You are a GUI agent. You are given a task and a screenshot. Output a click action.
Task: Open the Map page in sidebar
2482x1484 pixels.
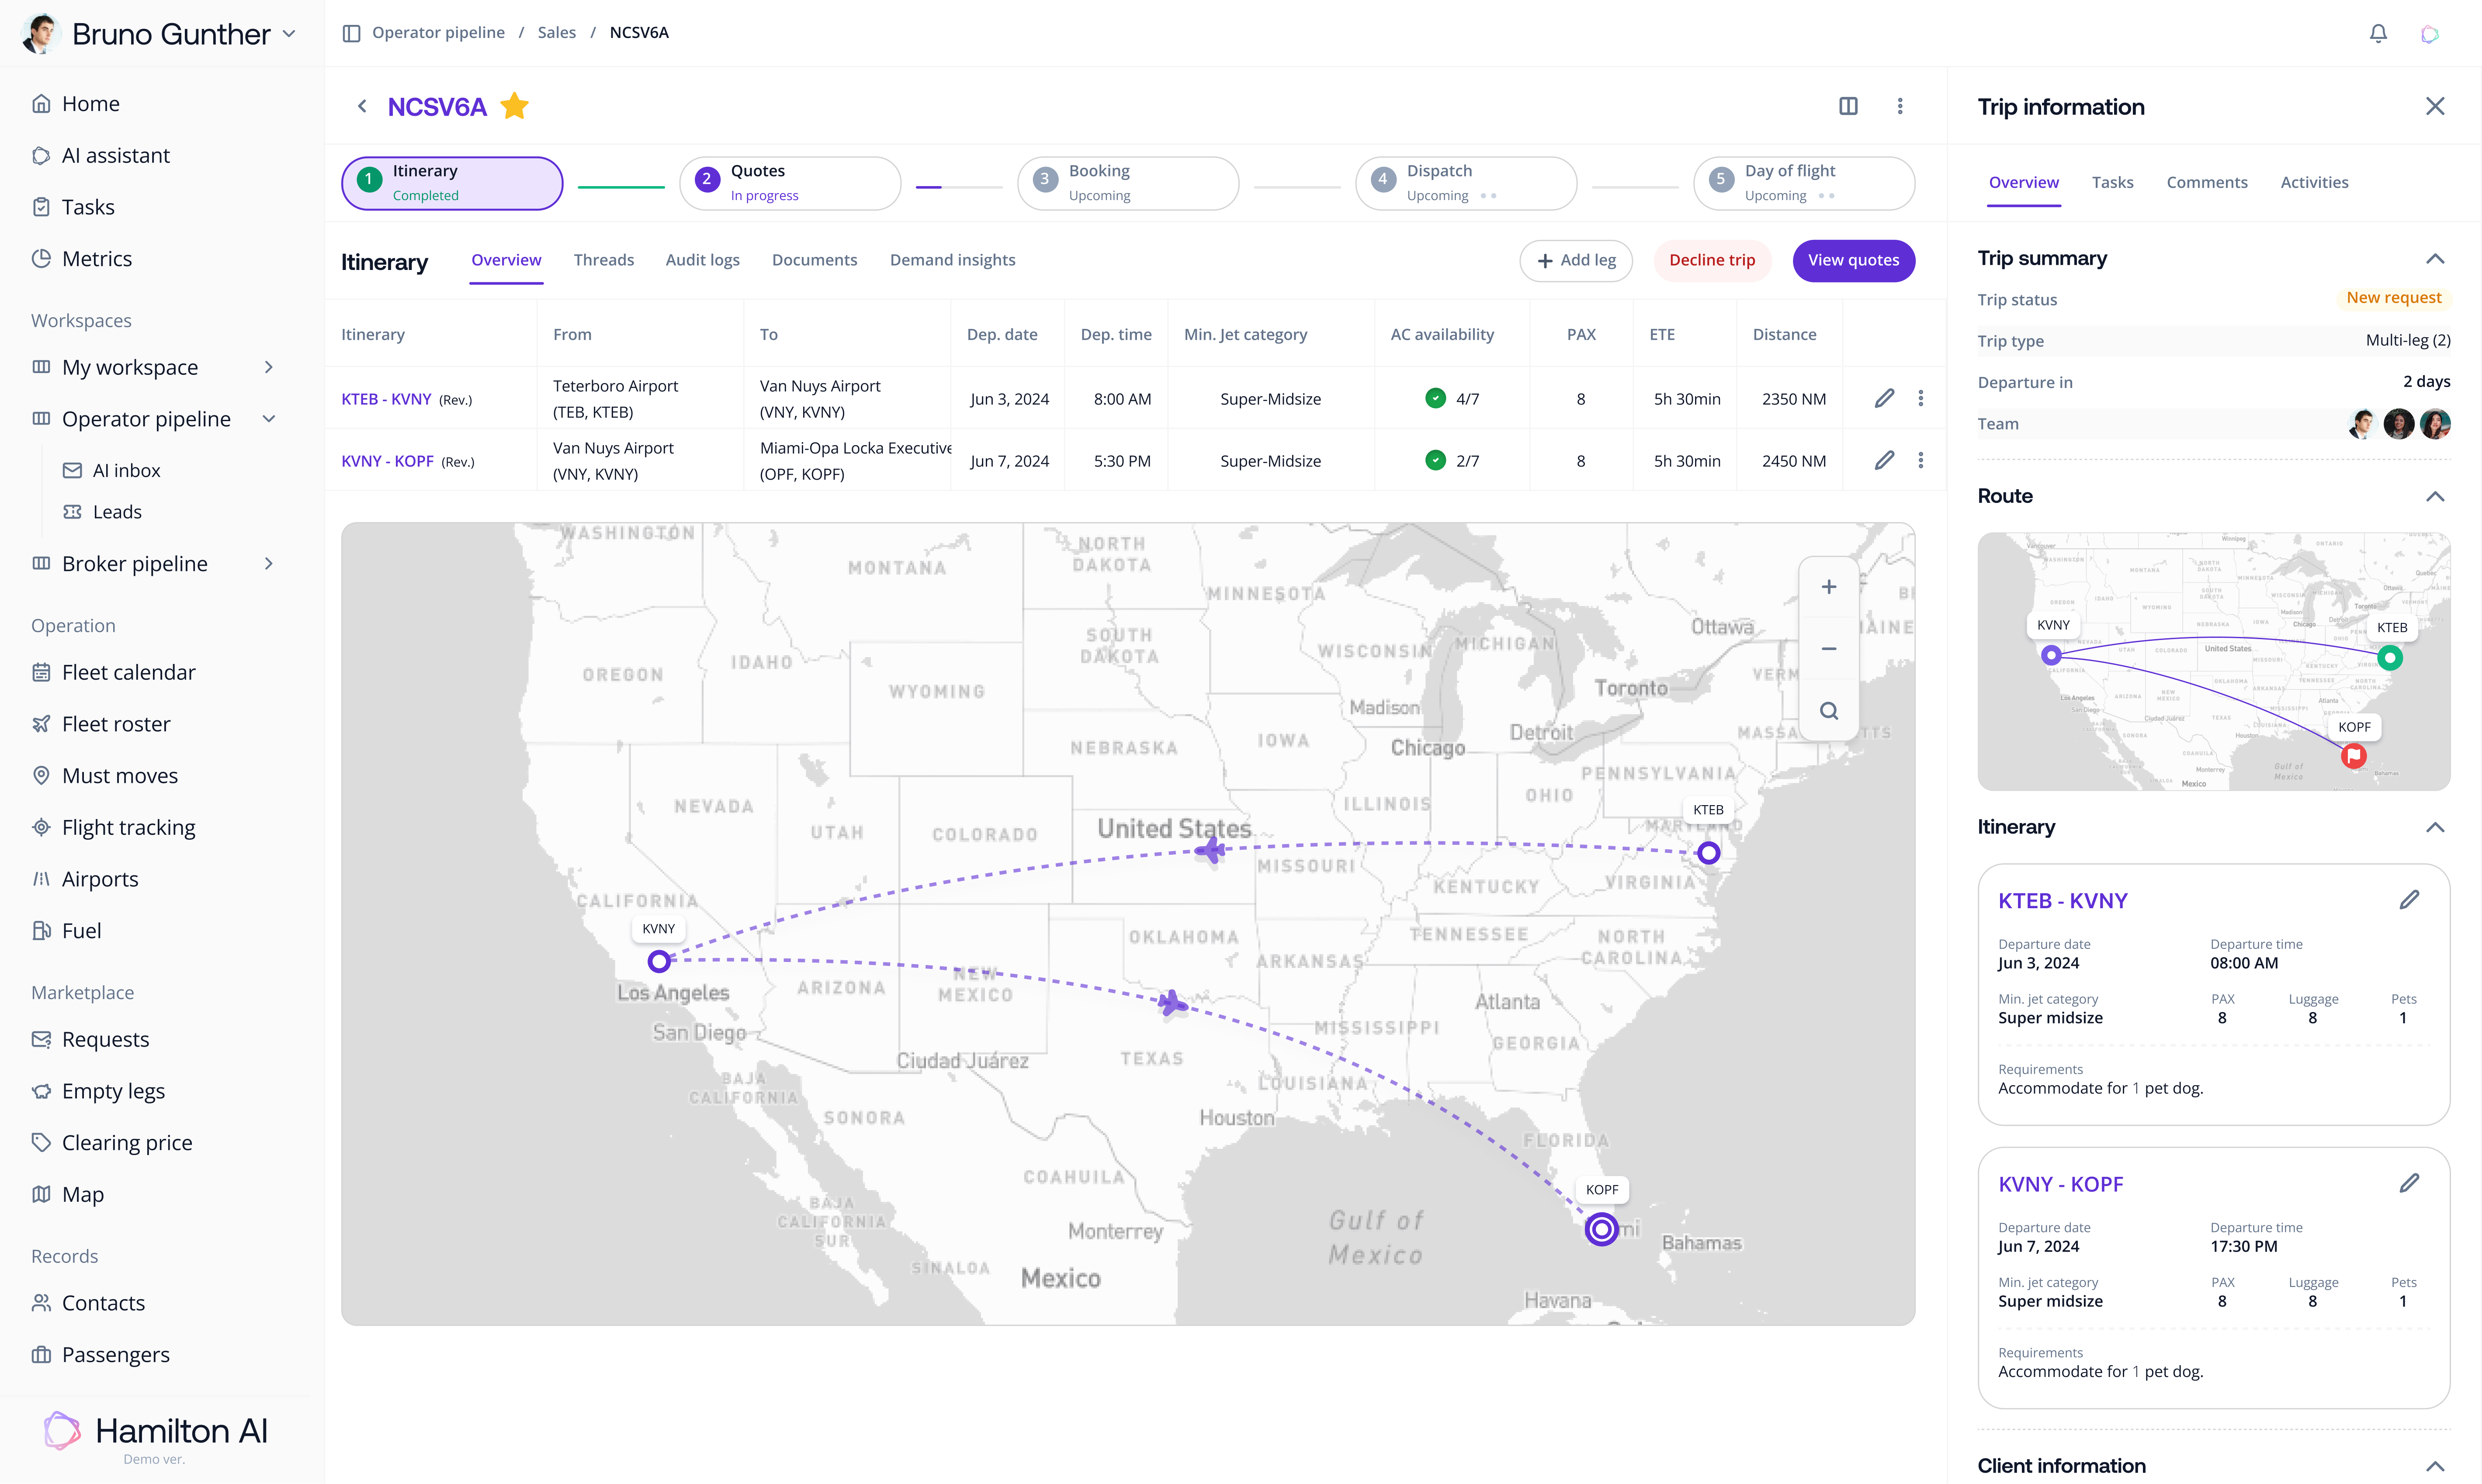pyautogui.click(x=68, y=1195)
